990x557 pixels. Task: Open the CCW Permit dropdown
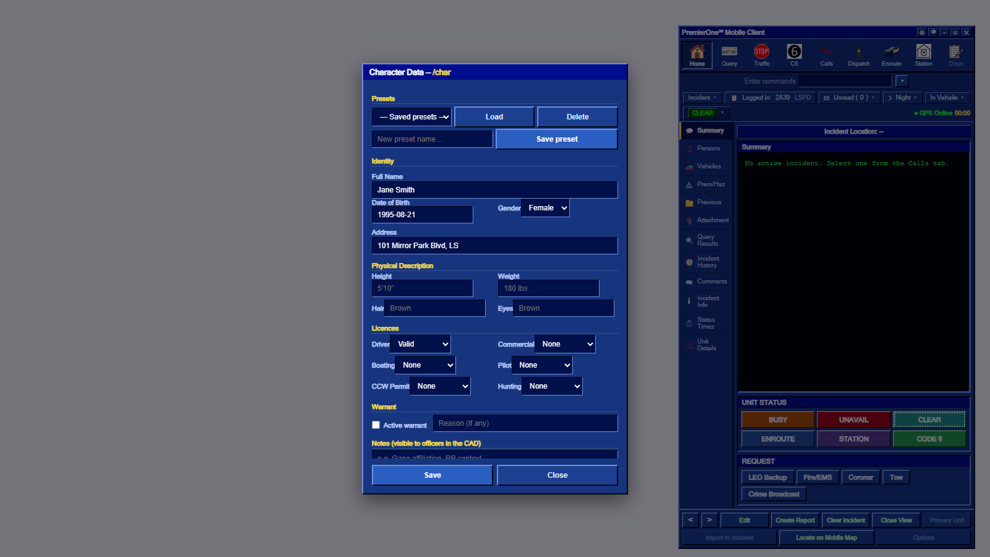(x=440, y=386)
